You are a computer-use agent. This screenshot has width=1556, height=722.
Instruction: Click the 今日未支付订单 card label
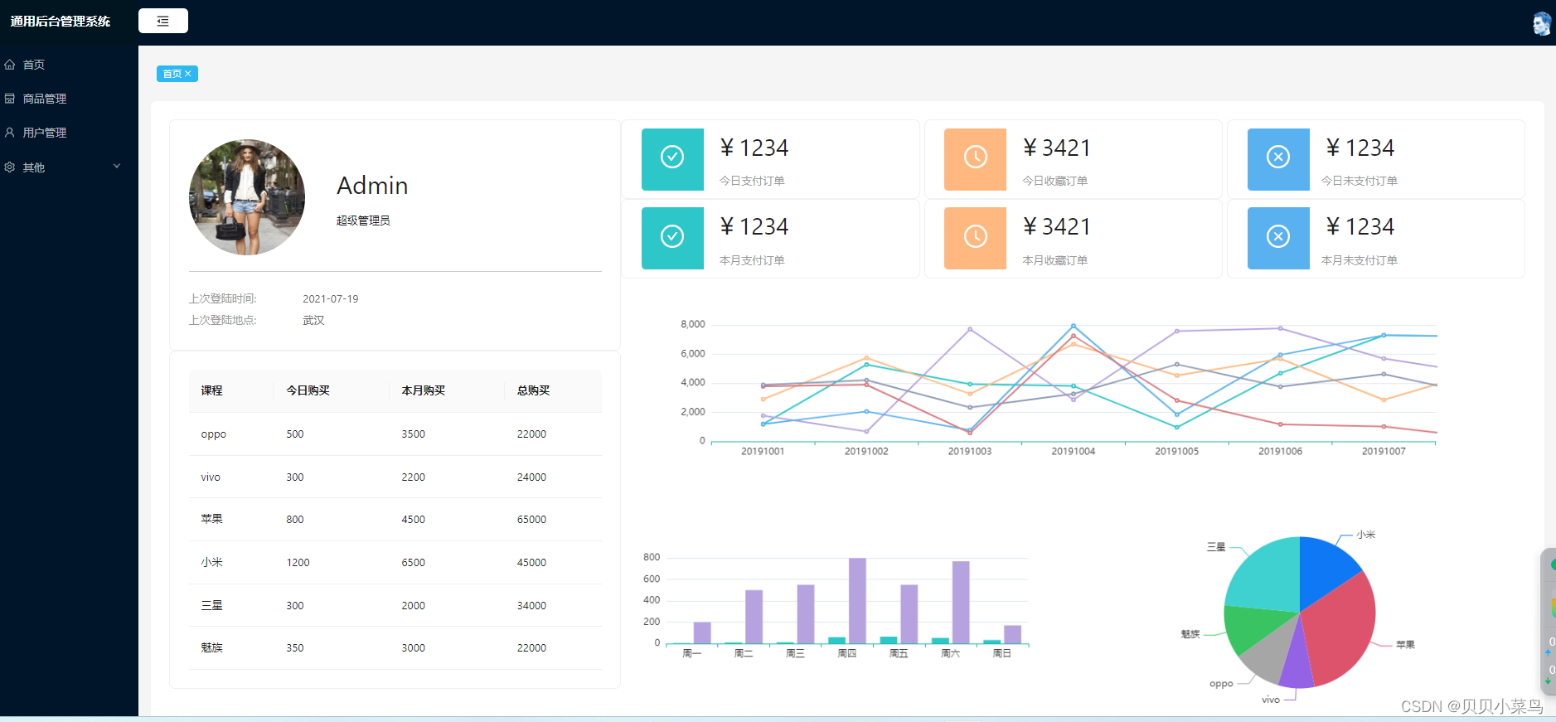click(1359, 181)
